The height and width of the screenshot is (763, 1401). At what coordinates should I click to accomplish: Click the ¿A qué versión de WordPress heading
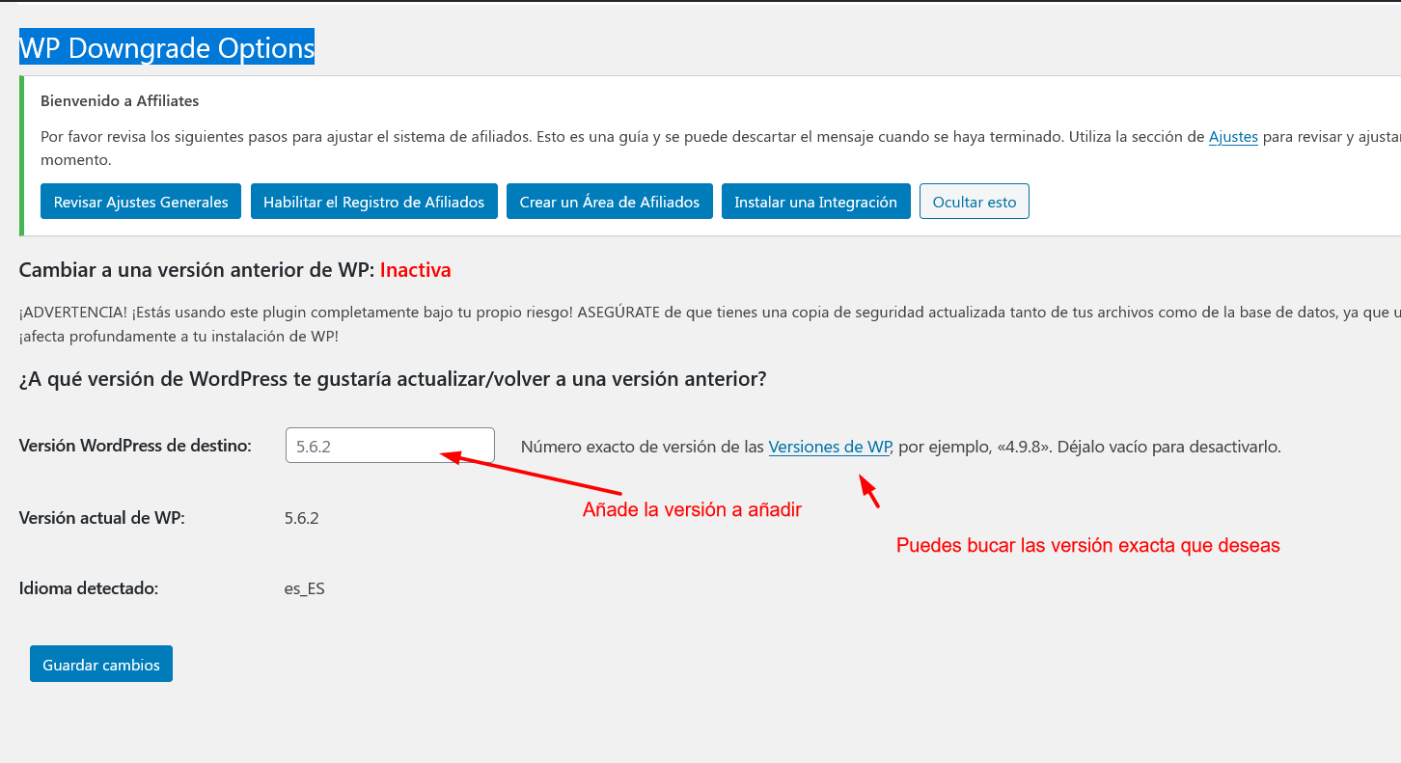[x=393, y=379]
